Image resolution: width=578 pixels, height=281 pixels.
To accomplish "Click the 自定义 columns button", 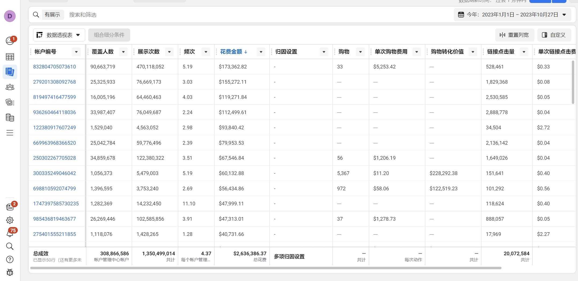I will [554, 35].
